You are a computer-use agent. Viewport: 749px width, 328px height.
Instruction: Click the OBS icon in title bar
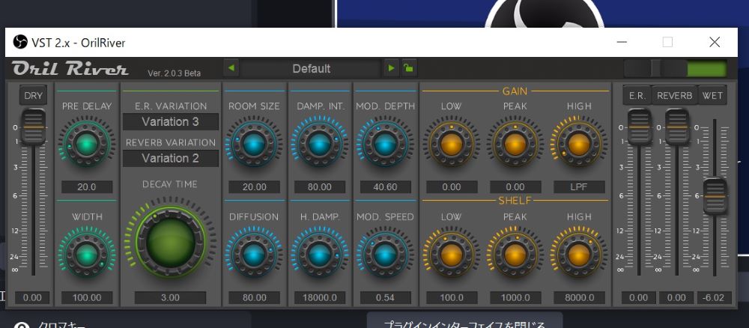click(x=20, y=42)
